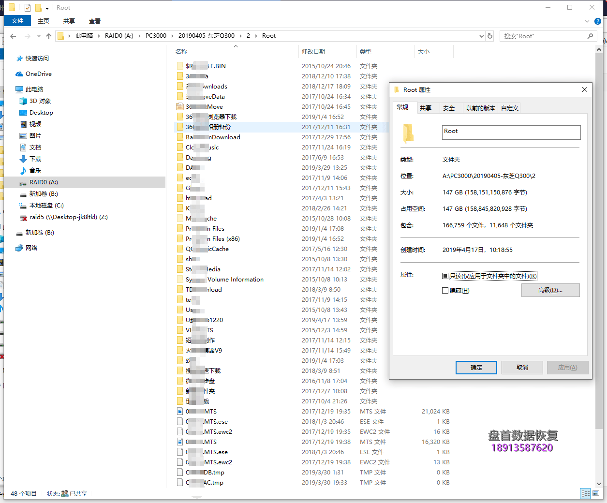Go up one folder level arrow
Screen dimensions: 607x503
click(49, 36)
